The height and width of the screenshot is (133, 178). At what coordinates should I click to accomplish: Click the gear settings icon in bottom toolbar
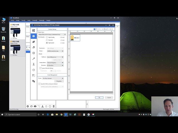pyautogui.click(x=28, y=106)
